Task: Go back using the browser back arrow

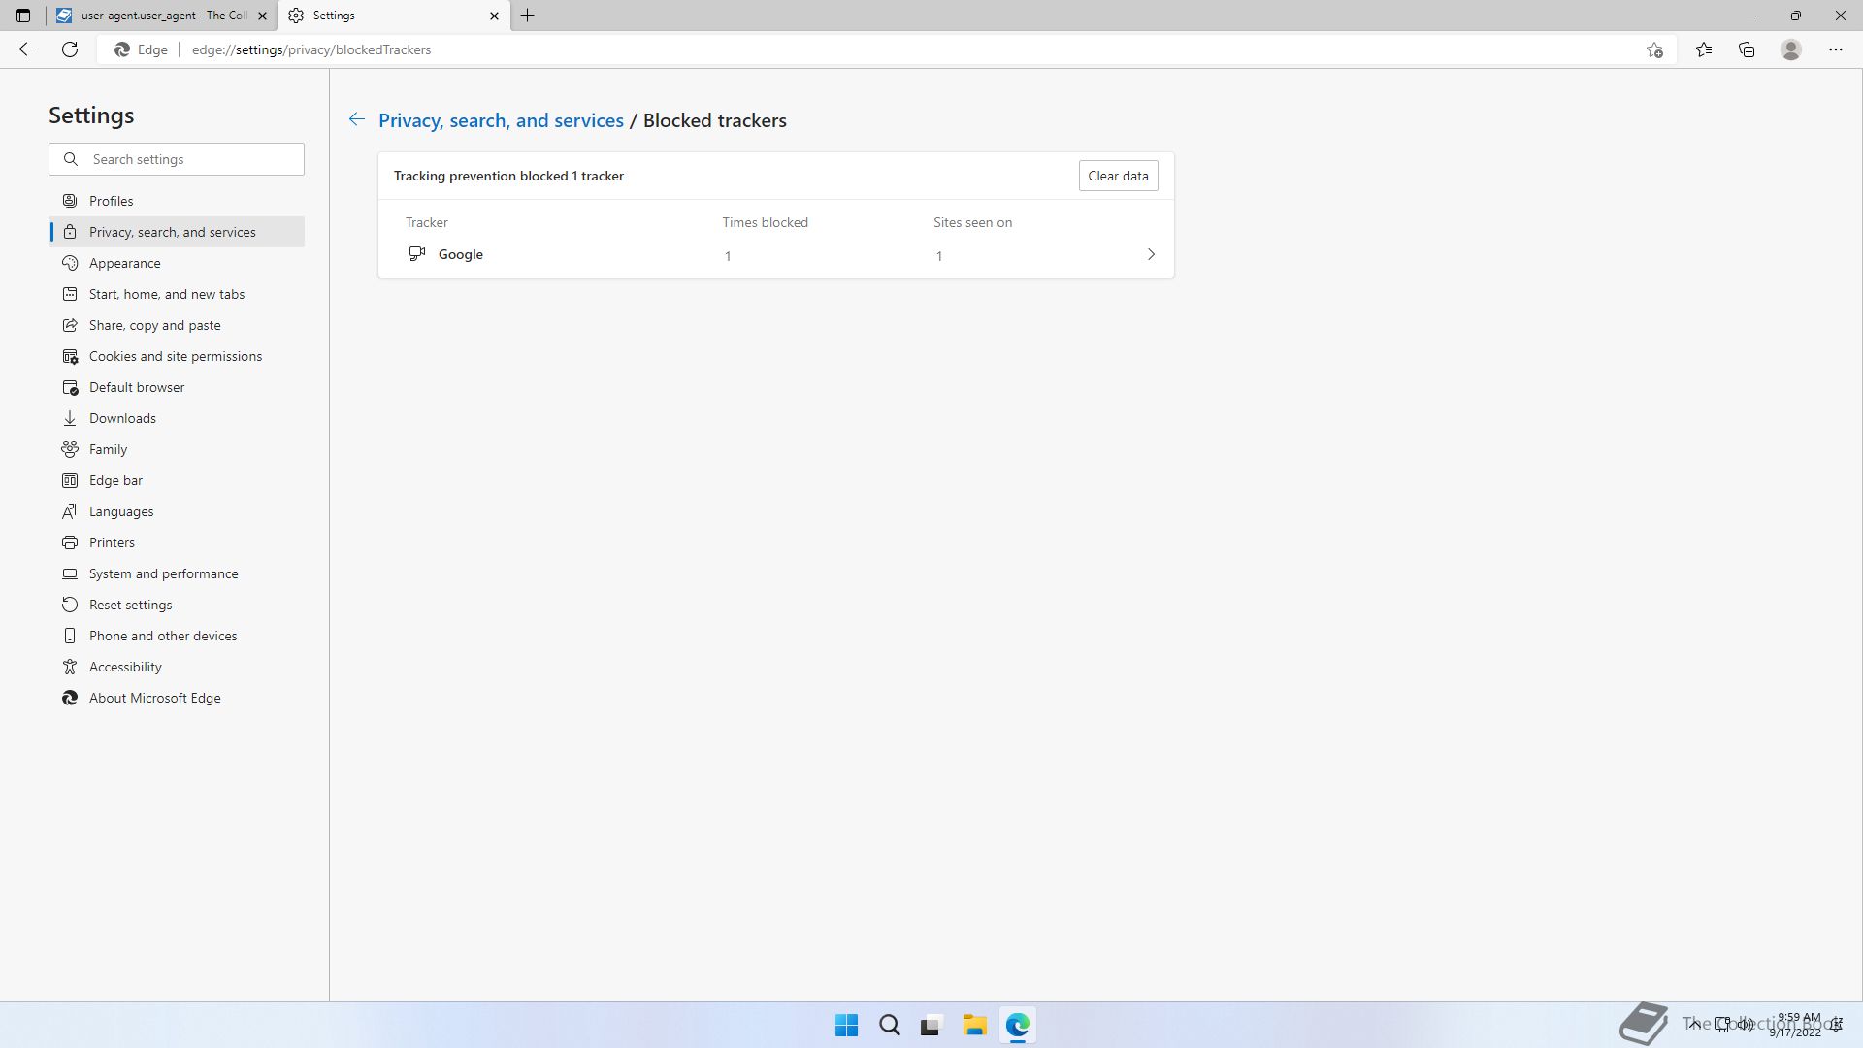Action: pyautogui.click(x=27, y=49)
